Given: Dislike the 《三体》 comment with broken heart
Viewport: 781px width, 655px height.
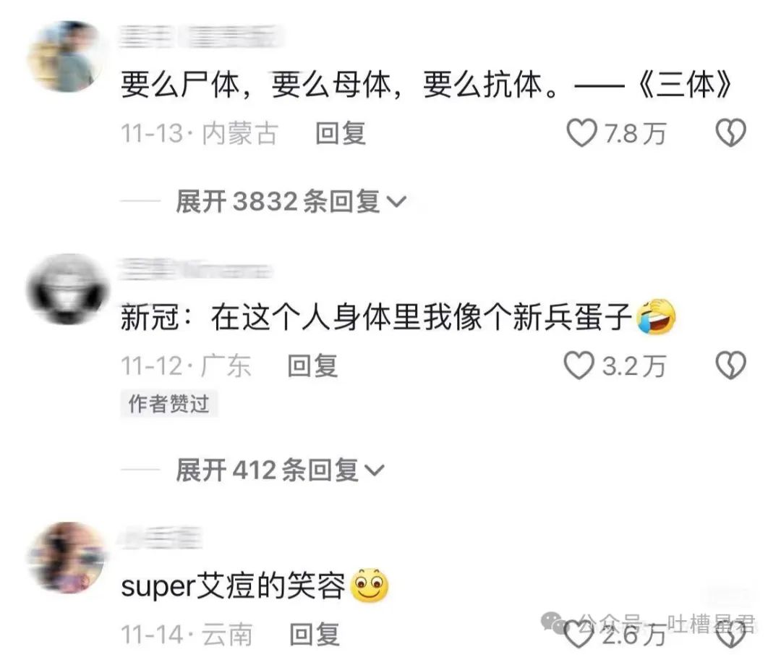Looking at the screenshot, I should click(x=730, y=133).
